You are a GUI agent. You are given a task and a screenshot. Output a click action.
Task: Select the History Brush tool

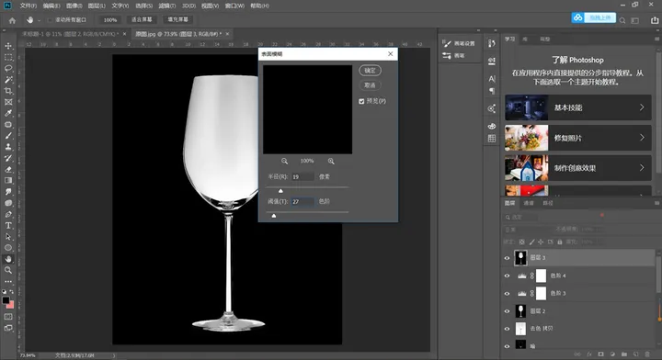(8, 158)
